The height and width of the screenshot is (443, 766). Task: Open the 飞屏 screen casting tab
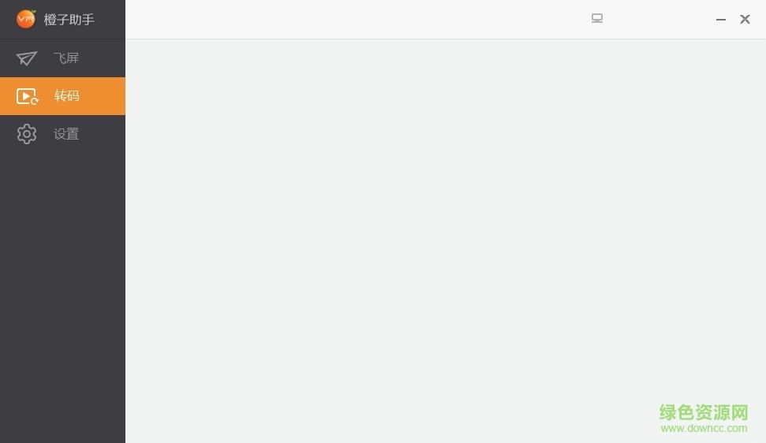click(x=66, y=58)
